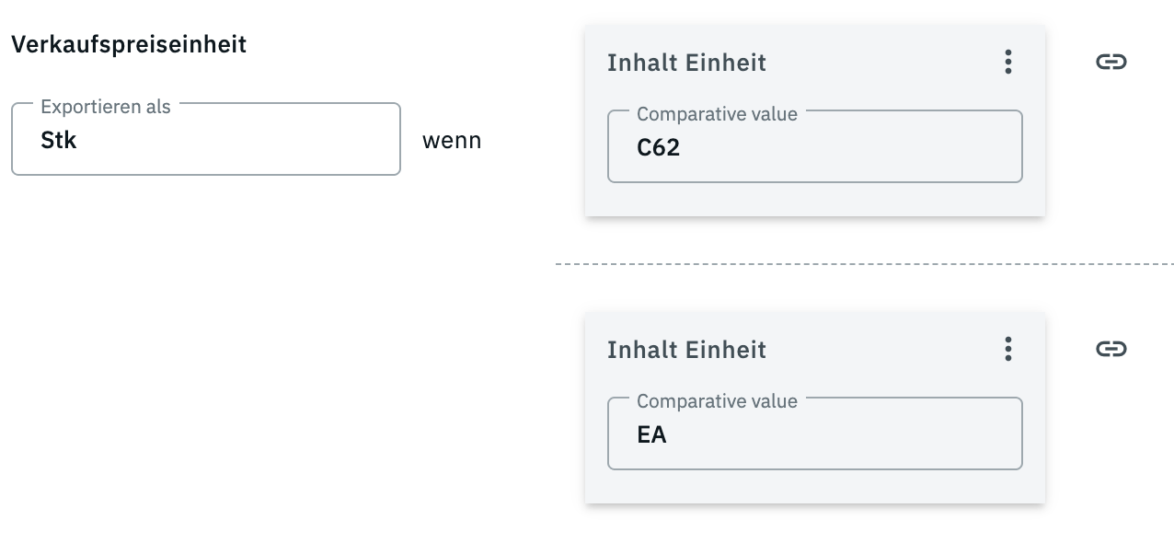Place the cursor on the C62 value text
1174x543 pixels.
coord(658,148)
